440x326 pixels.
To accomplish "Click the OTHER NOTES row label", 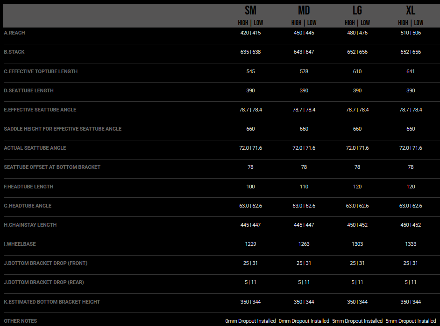I will tap(20, 321).
